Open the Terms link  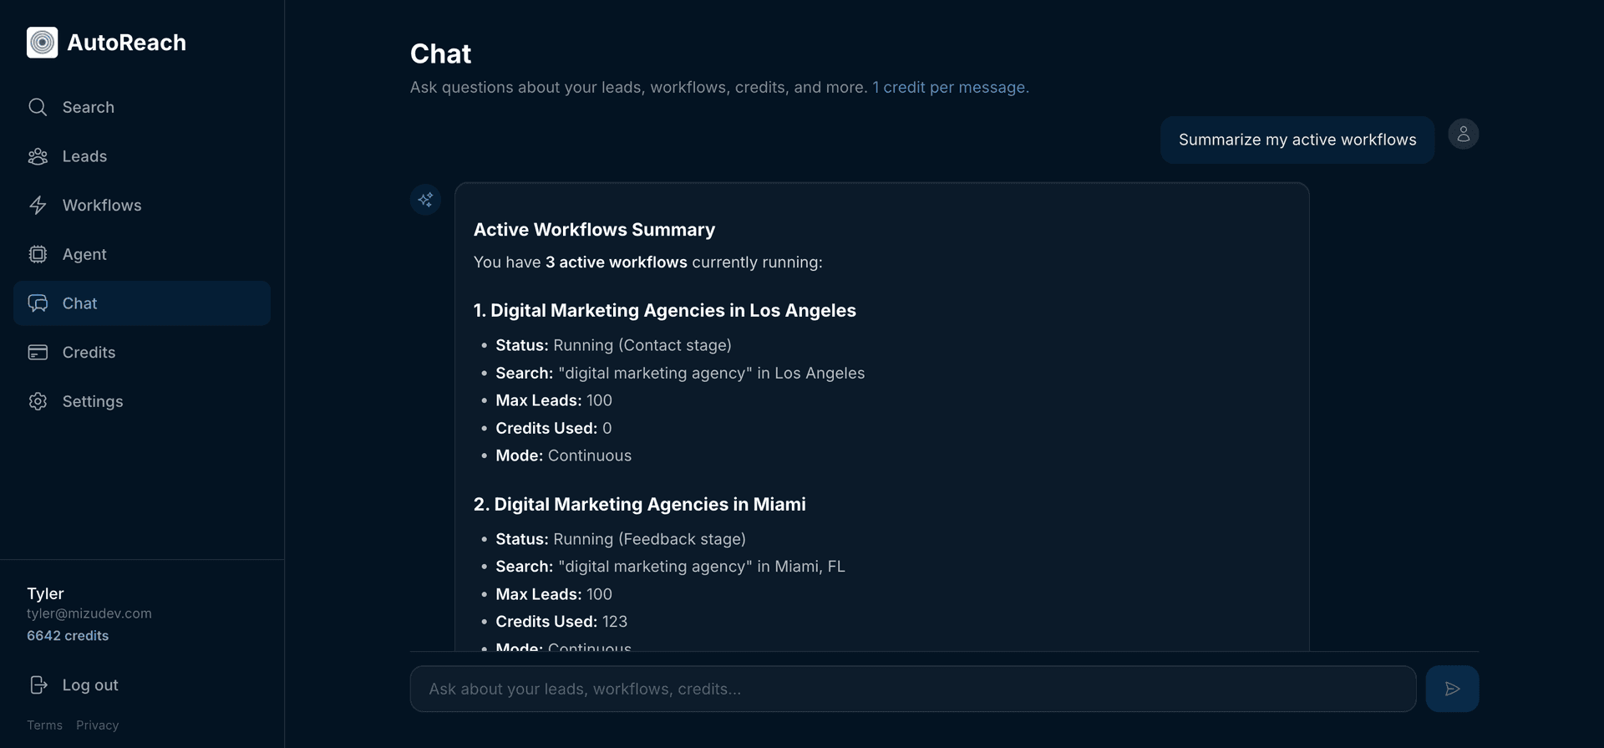tap(44, 725)
